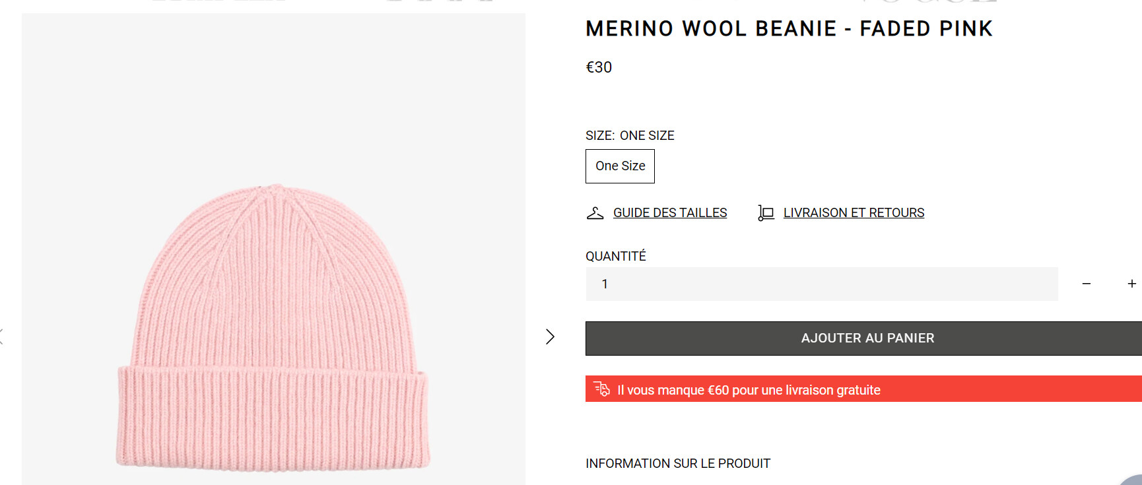Decrease quantity with the minus icon
The height and width of the screenshot is (485, 1142).
point(1087,284)
